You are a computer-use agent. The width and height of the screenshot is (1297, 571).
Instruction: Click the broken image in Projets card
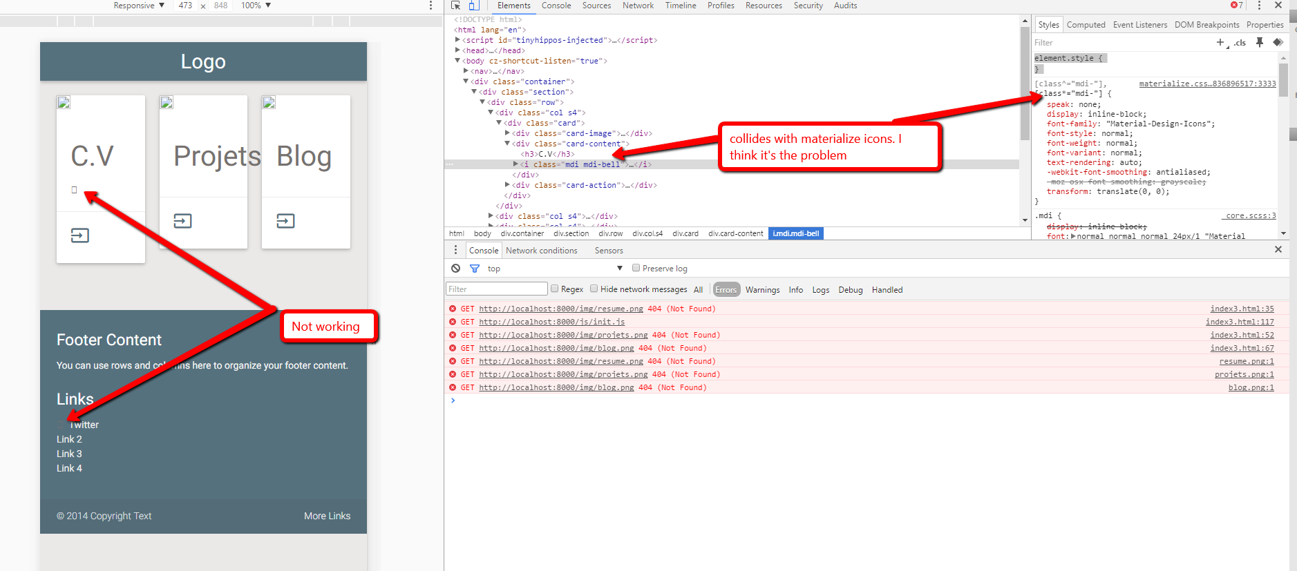coord(167,102)
